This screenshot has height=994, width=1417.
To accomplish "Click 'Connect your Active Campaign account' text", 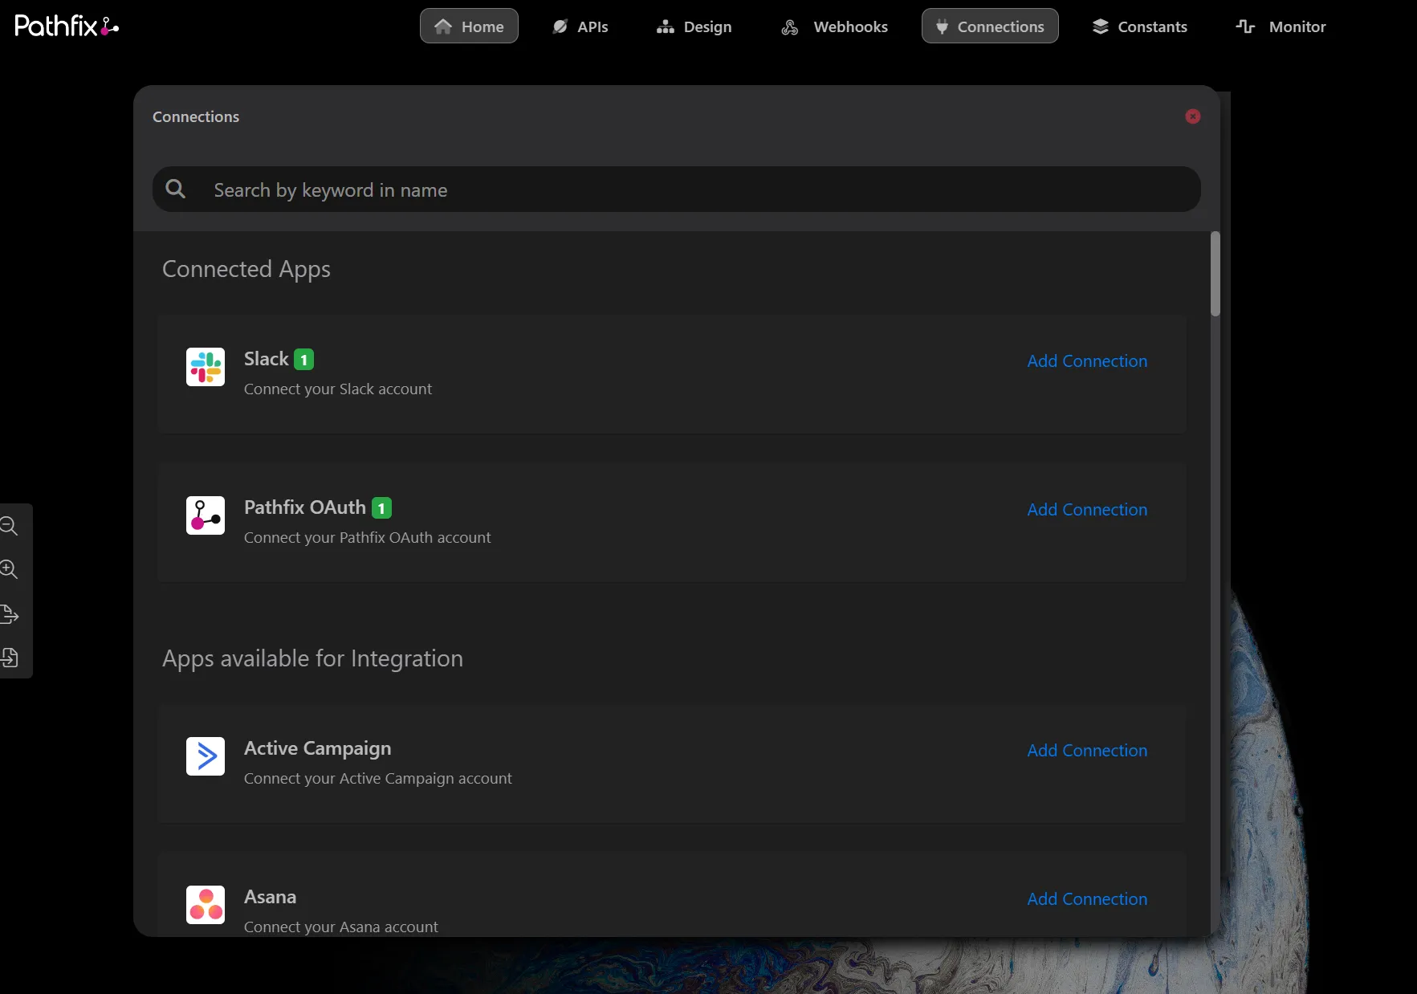I will (378, 778).
